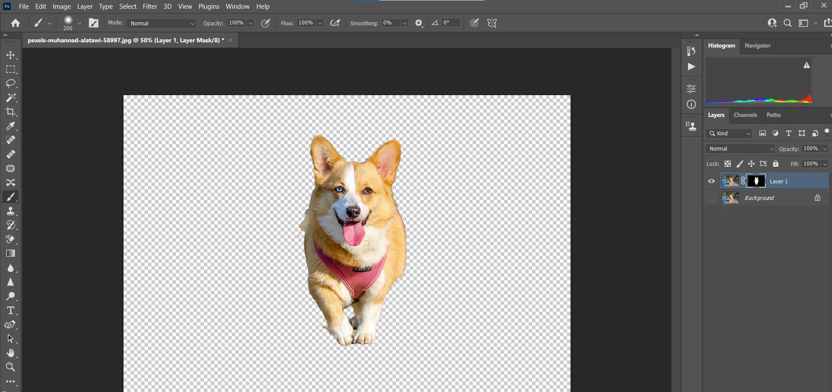Open the Opacity slider in options bar
Screen dimensions: 832x392
[x=251, y=23]
